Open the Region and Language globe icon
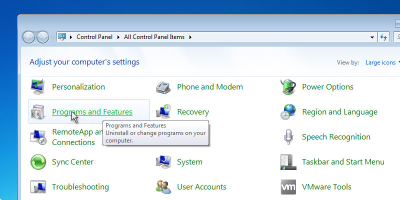The width and height of the screenshot is (400, 200). (288, 112)
